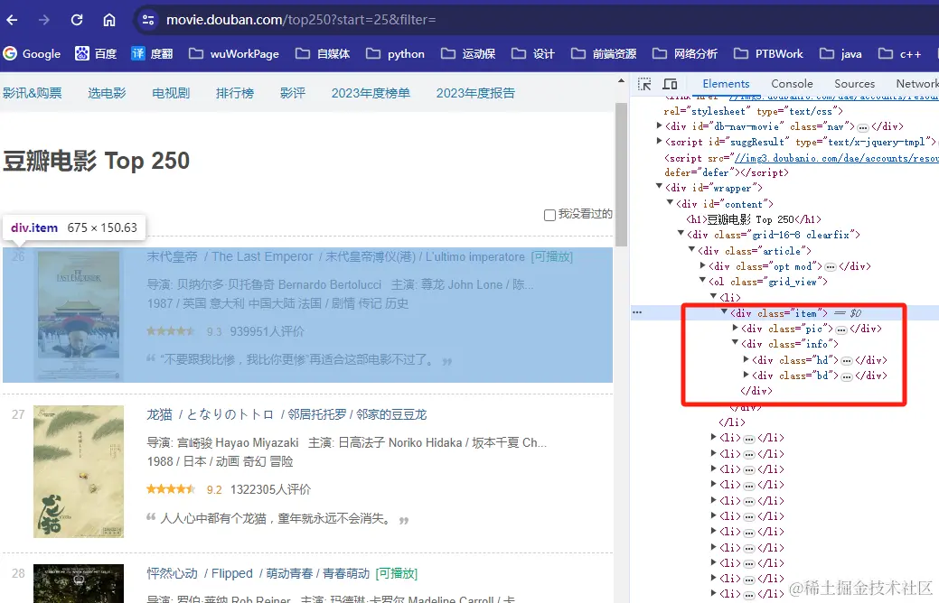
Task: Open the 电视剧 nav link
Action: (171, 93)
